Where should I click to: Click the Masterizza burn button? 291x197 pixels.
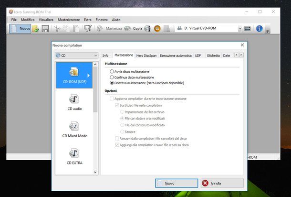click(x=109, y=29)
